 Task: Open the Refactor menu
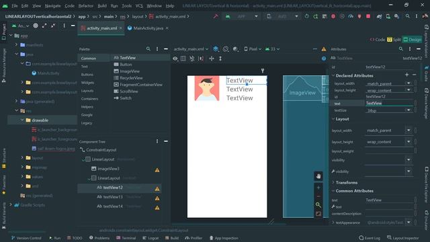tap(85, 6)
